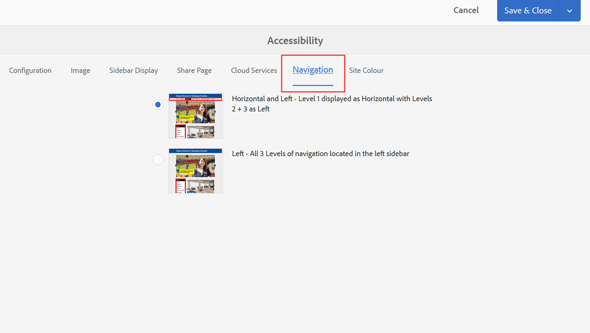590x333 pixels.
Task: Select the Horizontal and Left radio button
Action: pos(157,105)
